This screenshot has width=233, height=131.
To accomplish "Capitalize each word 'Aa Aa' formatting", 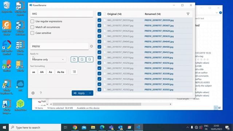I will point(61,72).
